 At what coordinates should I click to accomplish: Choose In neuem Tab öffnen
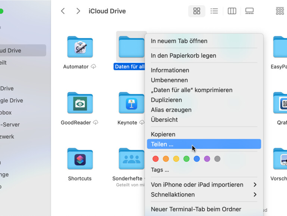tap(204, 41)
